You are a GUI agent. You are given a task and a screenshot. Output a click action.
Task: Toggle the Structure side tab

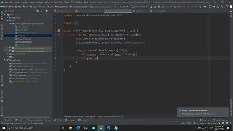(2, 80)
